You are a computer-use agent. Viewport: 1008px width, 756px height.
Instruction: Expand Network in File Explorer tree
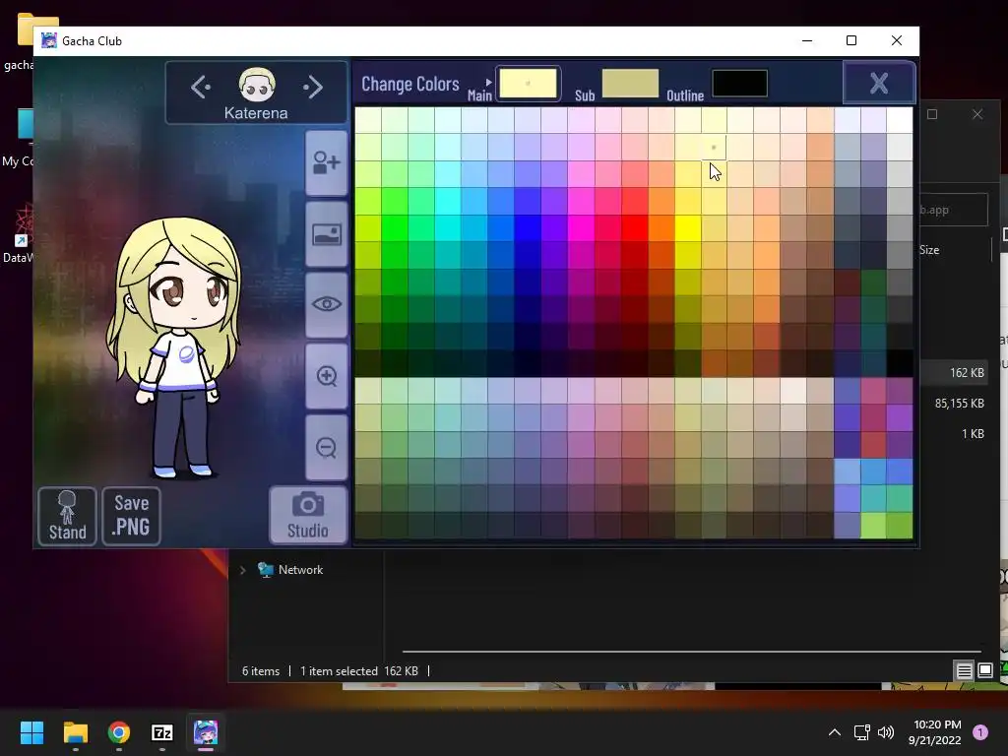[243, 570]
